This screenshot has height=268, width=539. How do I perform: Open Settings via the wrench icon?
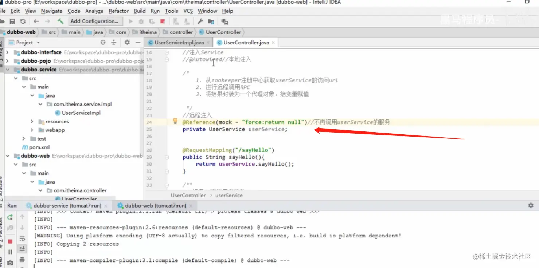(x=200, y=21)
